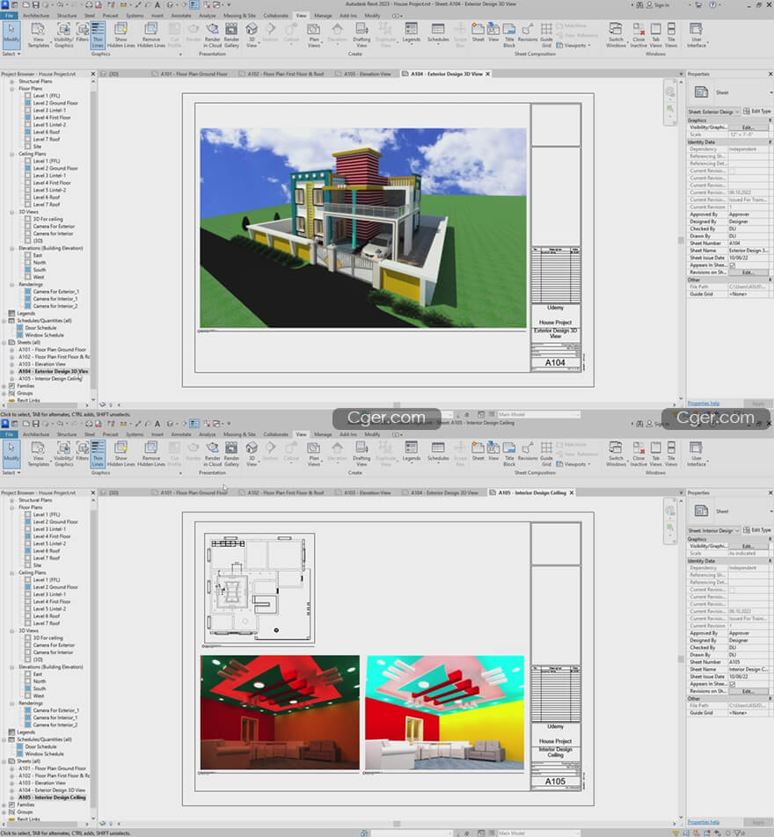Image resolution: width=774 pixels, height=837 pixels.
Task: Click Thin Lines in the lower Revit window
Action: pyautogui.click(x=98, y=455)
